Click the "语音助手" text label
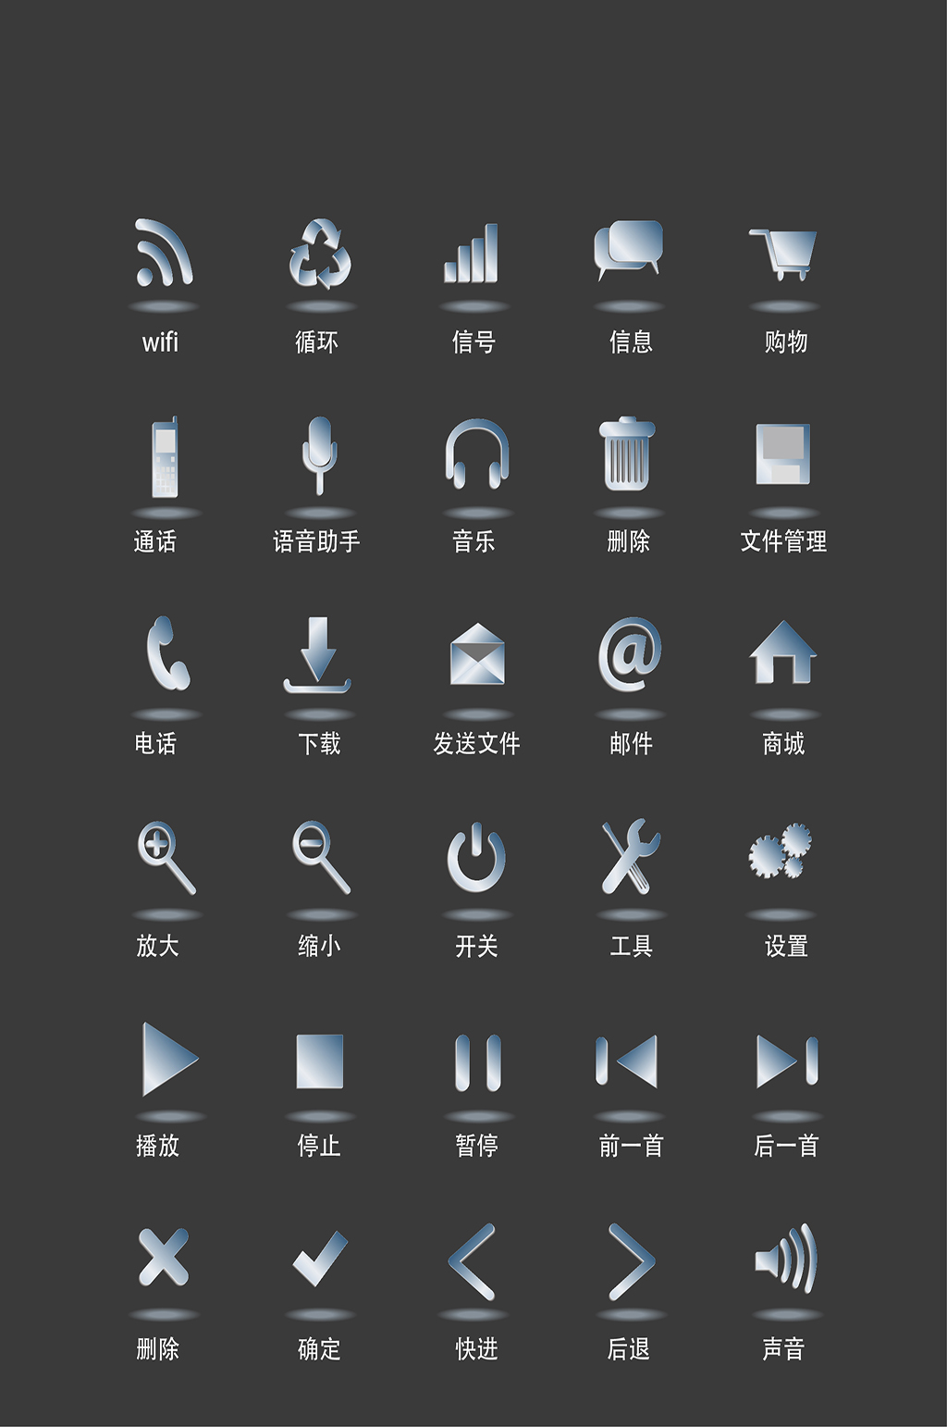 tap(316, 541)
